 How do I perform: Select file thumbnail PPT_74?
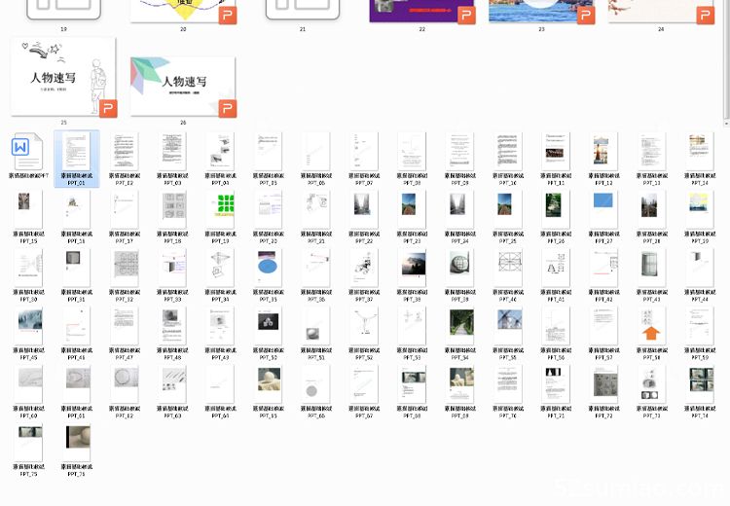[x=700, y=384]
